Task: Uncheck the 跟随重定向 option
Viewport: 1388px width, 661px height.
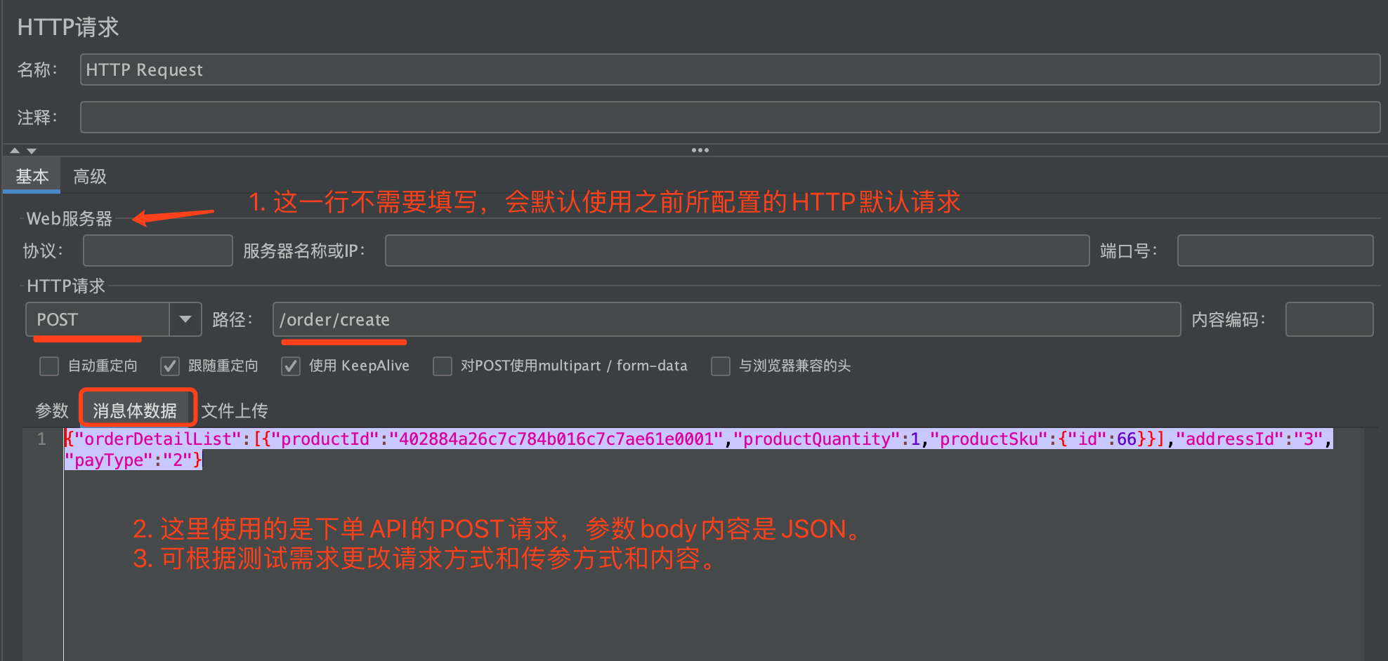Action: [x=169, y=366]
